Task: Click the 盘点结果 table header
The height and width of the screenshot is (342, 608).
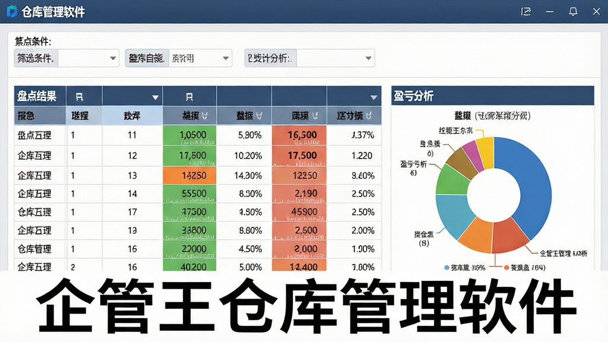Action: click(37, 96)
